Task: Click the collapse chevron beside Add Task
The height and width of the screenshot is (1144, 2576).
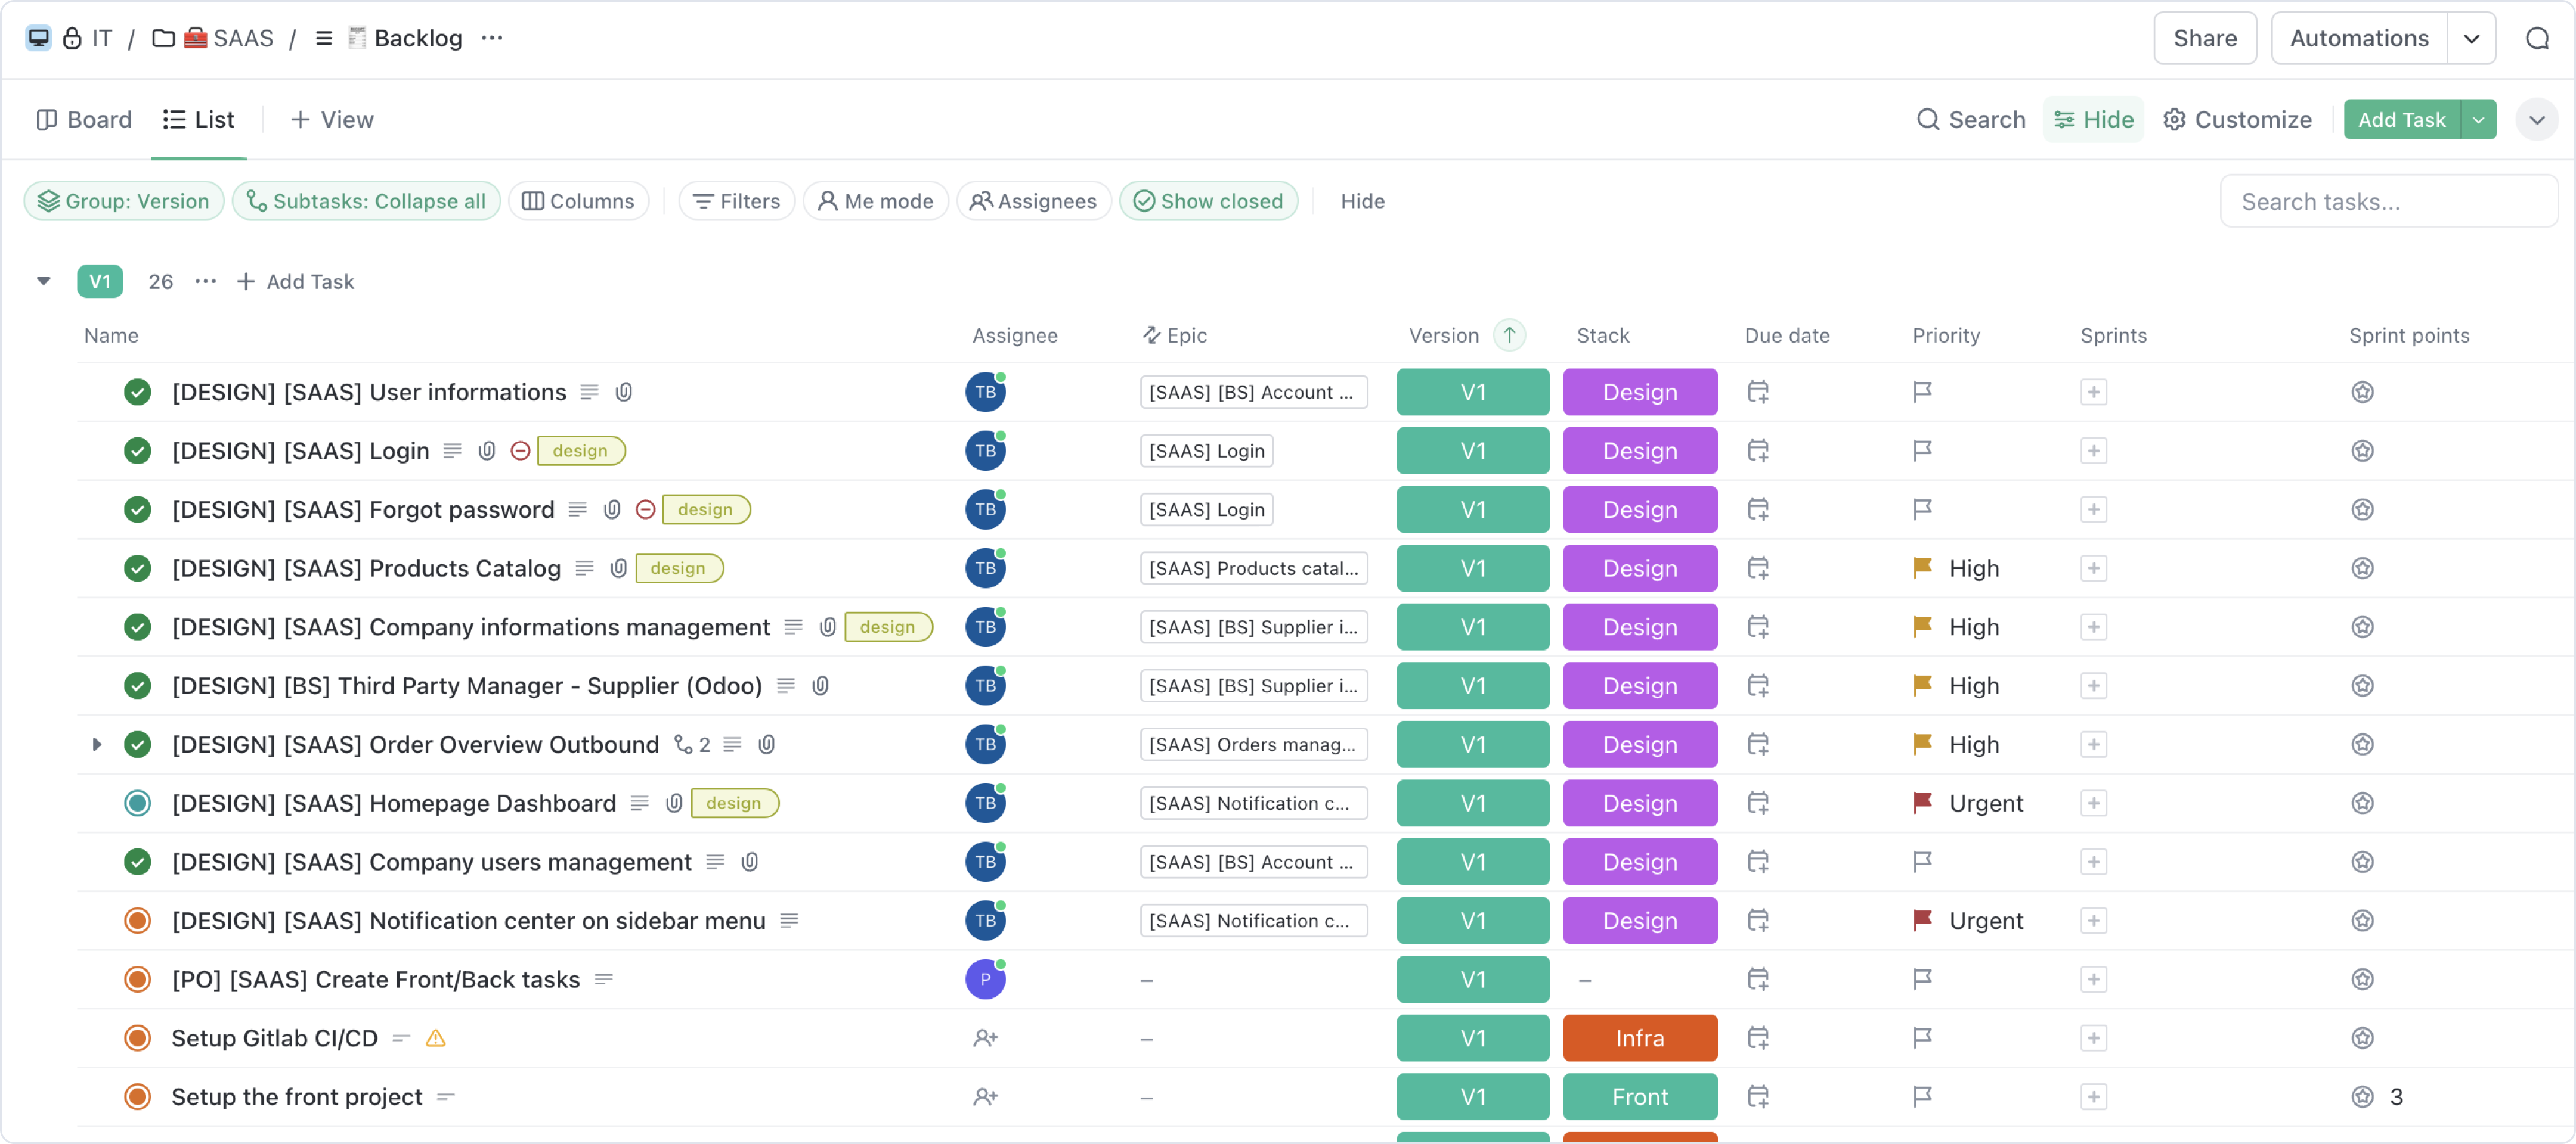Action: [x=2536, y=120]
